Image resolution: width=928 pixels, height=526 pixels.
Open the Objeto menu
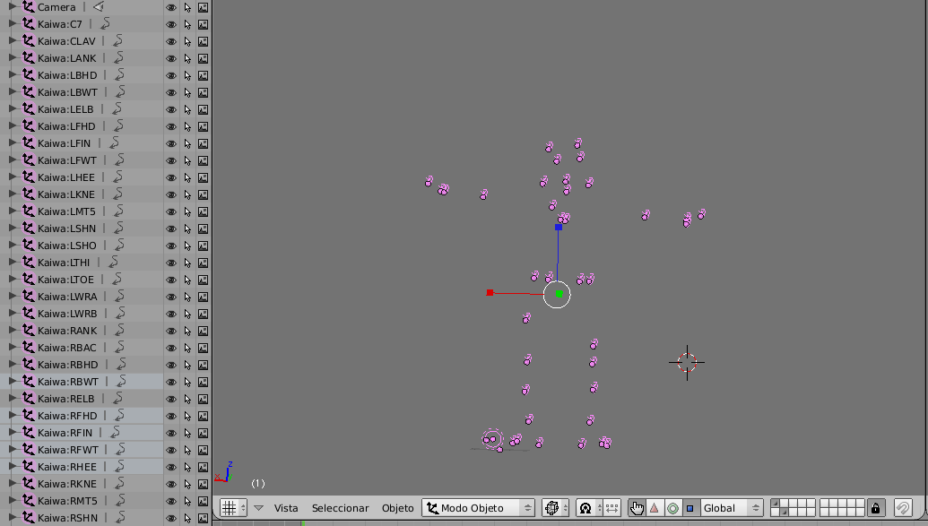pyautogui.click(x=398, y=508)
